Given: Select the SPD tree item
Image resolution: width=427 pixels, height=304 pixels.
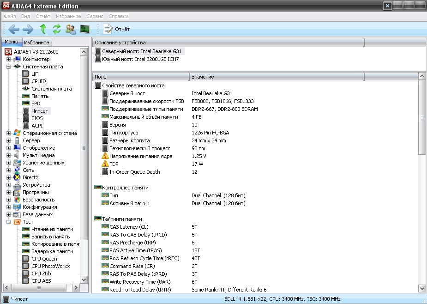Looking at the screenshot, I should coord(36,103).
